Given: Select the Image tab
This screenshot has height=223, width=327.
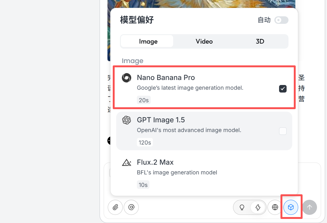Looking at the screenshot, I should (148, 41).
